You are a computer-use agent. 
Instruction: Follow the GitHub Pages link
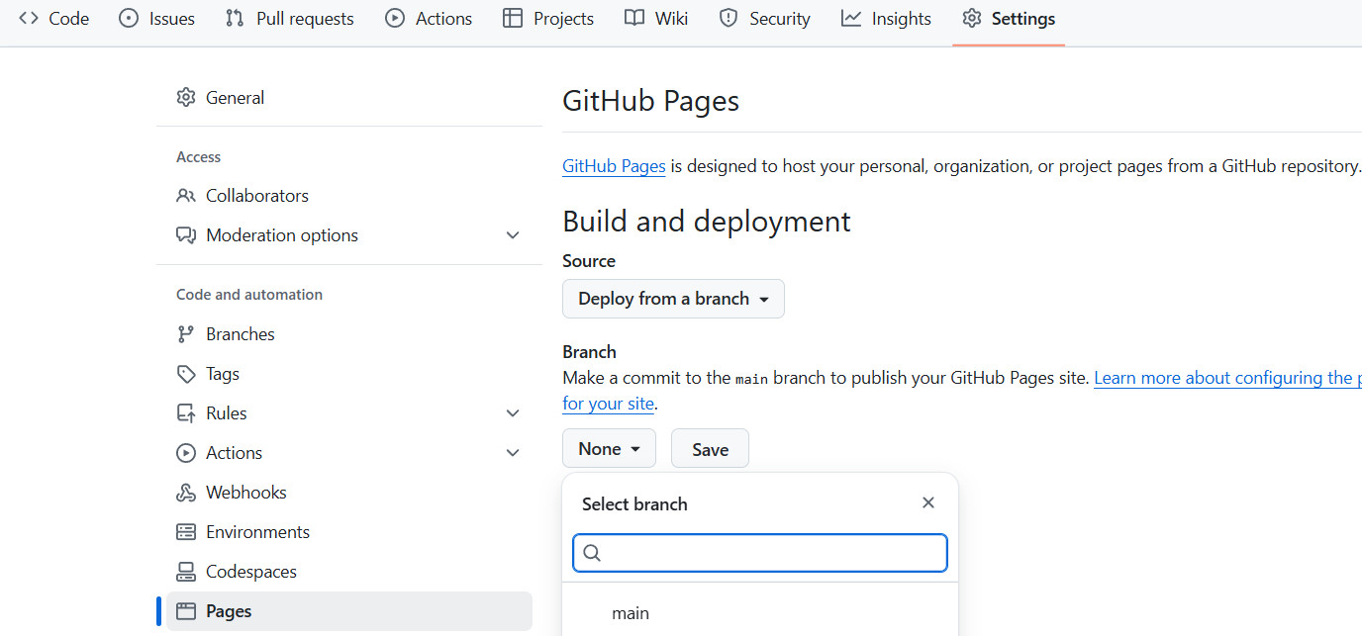[x=614, y=166]
